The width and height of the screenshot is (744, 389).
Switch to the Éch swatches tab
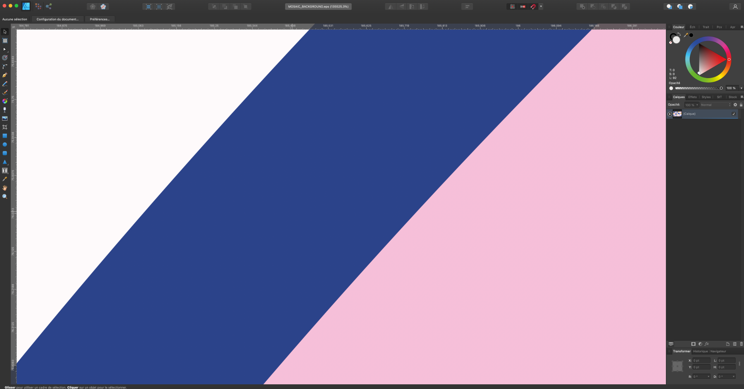(692, 27)
